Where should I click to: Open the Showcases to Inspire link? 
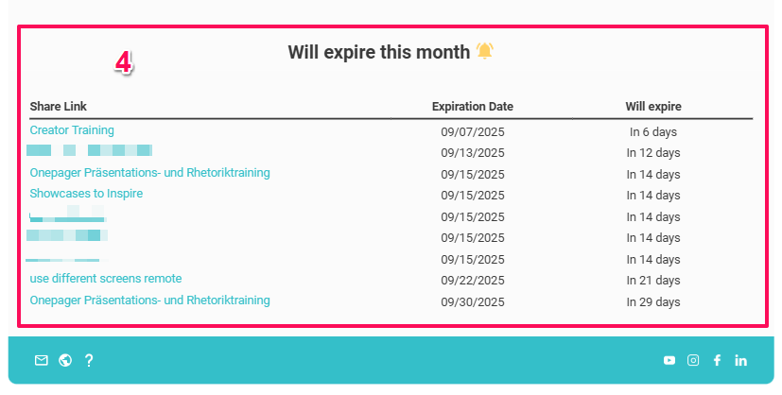pyautogui.click(x=86, y=194)
